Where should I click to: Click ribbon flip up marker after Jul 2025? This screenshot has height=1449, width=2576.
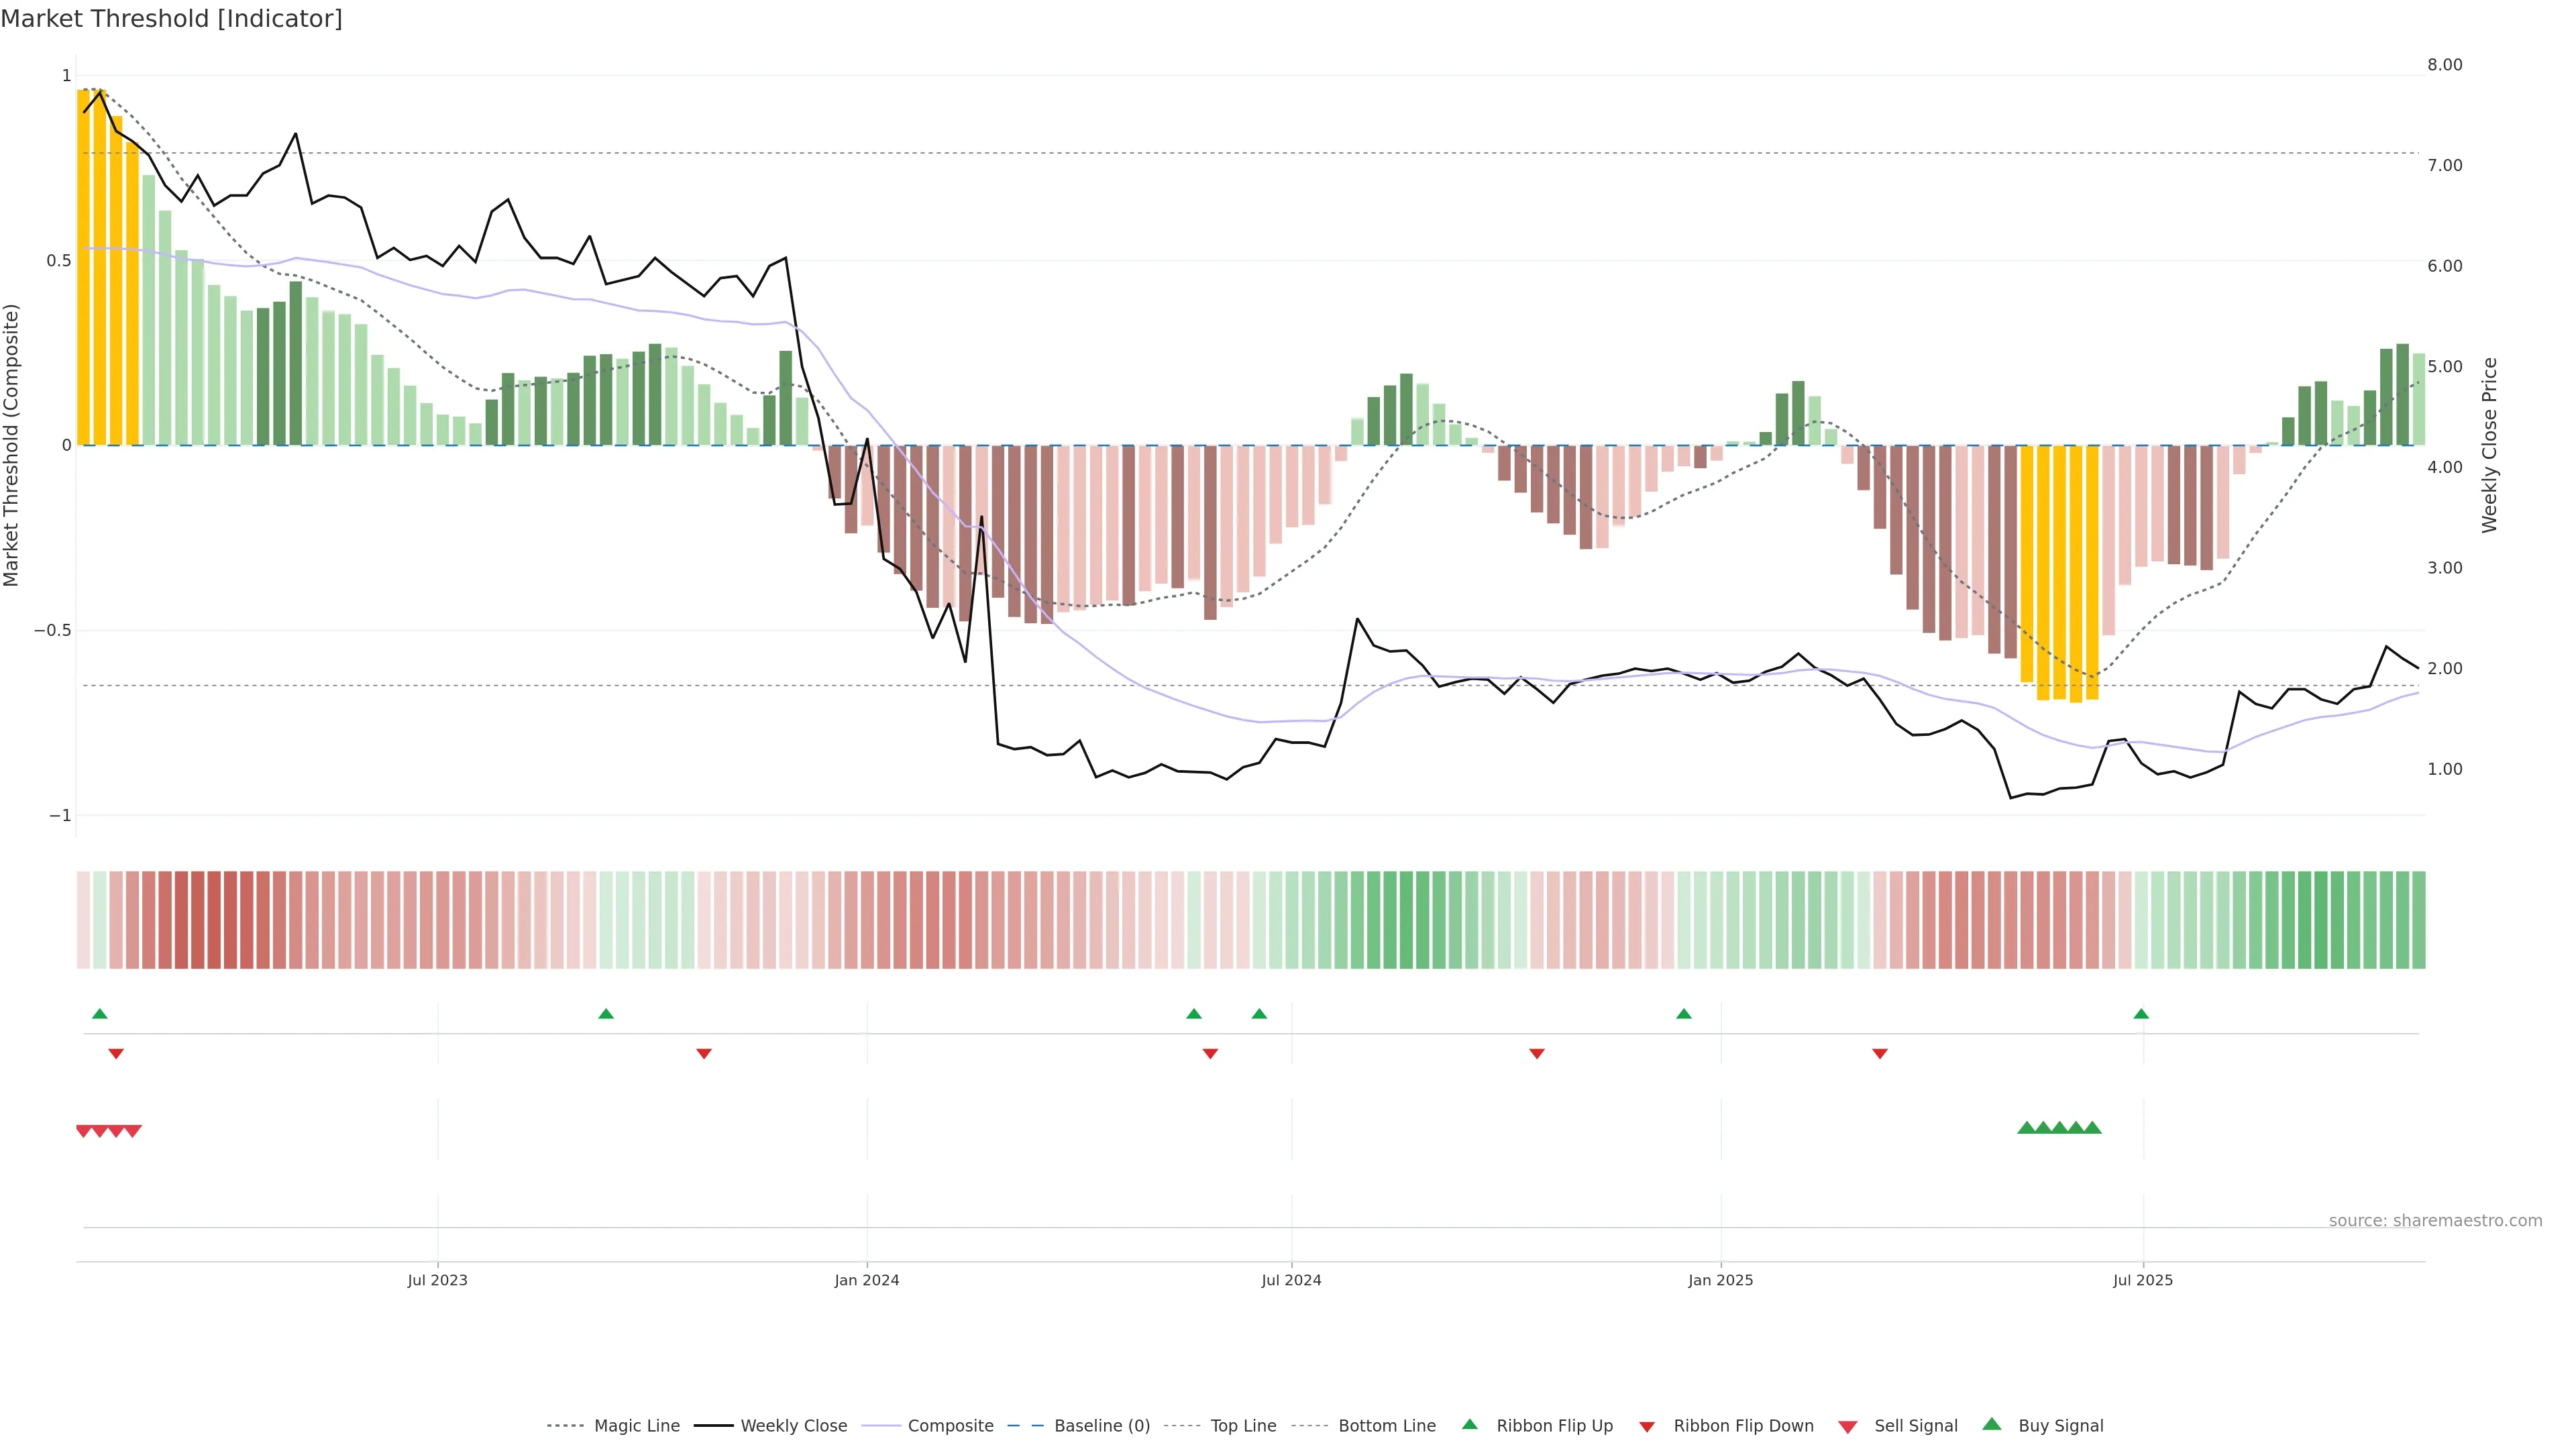pos(2141,1014)
